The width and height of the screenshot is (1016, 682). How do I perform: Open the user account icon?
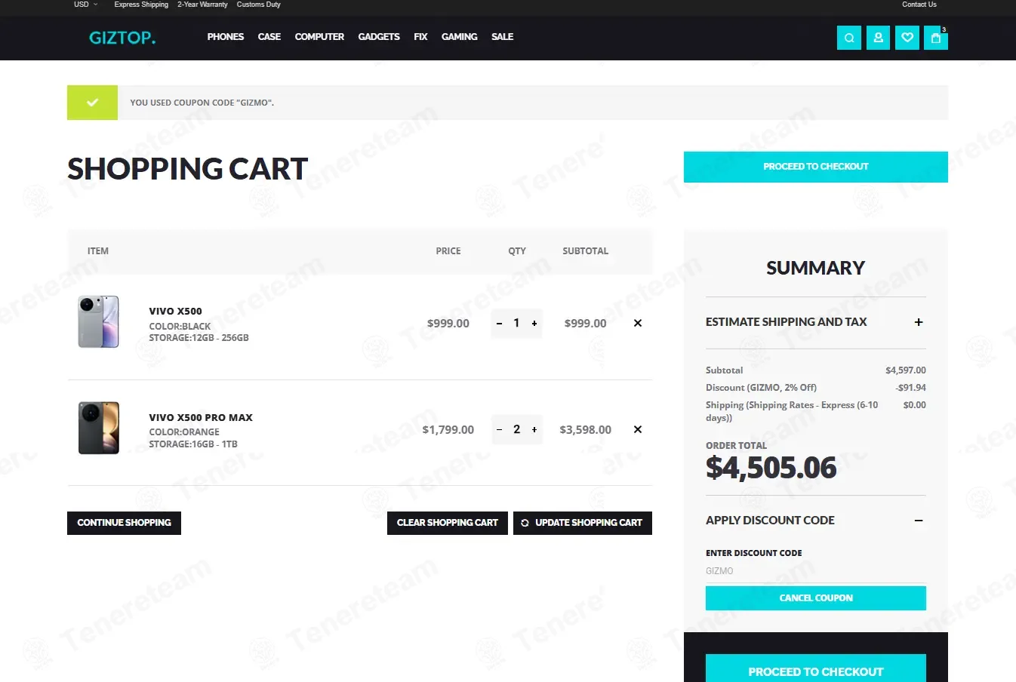point(878,38)
